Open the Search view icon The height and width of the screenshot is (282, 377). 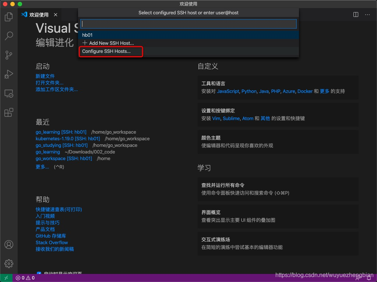9,36
